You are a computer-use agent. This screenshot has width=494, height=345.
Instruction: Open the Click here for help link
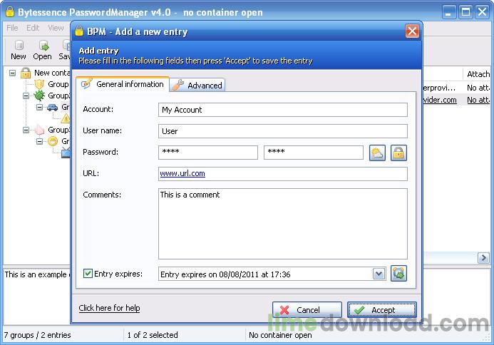click(109, 308)
